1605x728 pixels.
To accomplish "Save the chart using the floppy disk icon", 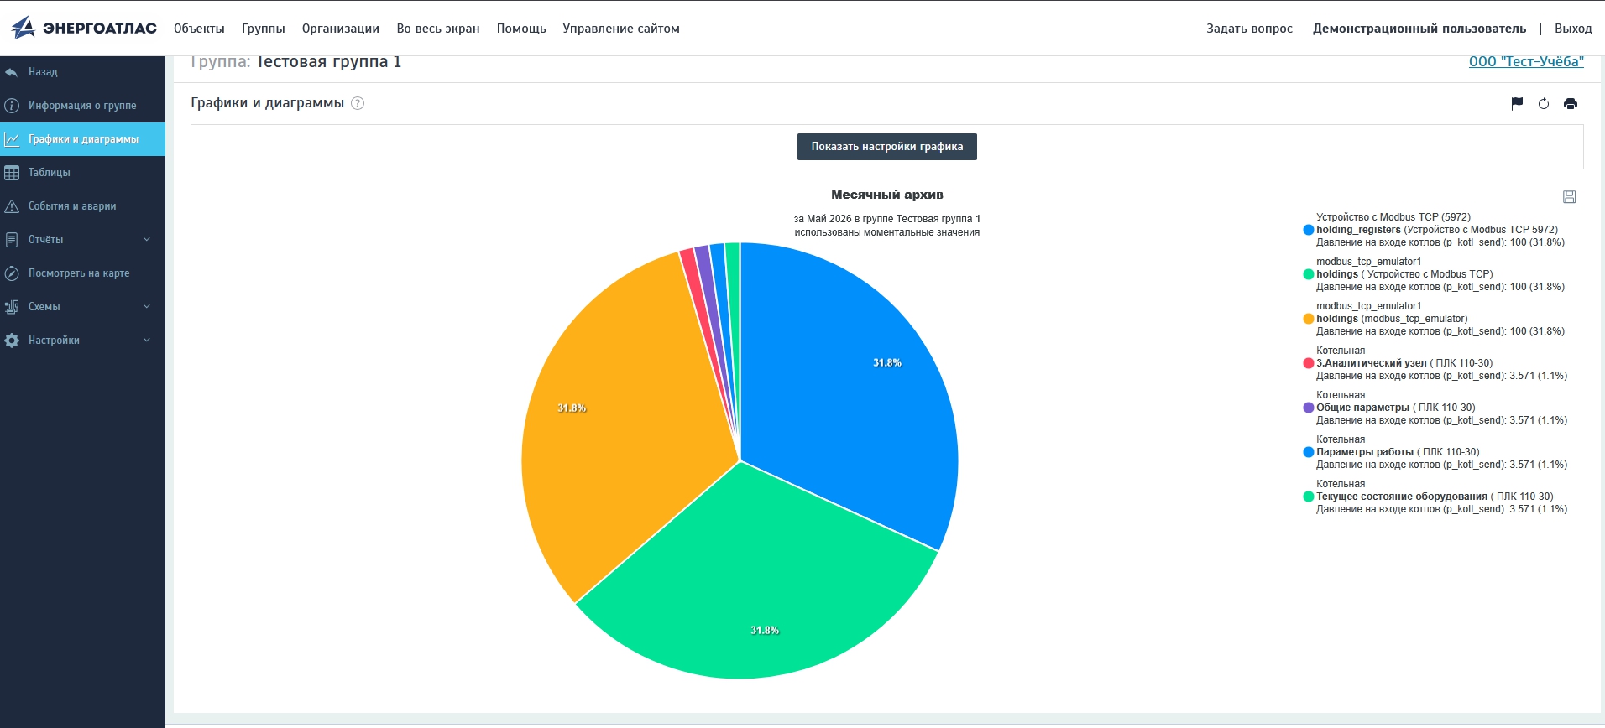I will [1569, 197].
